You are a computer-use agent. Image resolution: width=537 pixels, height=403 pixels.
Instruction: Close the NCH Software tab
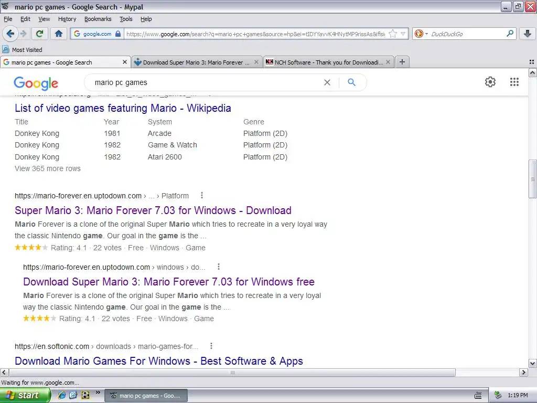click(388, 62)
